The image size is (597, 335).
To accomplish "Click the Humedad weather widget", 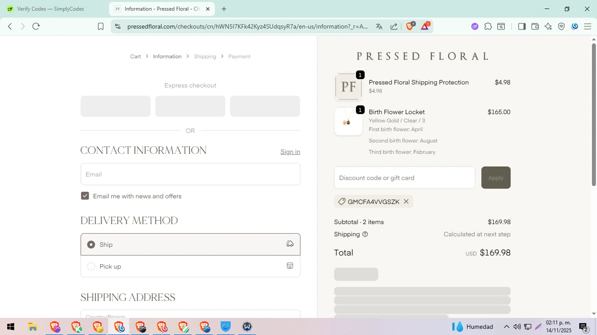I will click(473, 327).
